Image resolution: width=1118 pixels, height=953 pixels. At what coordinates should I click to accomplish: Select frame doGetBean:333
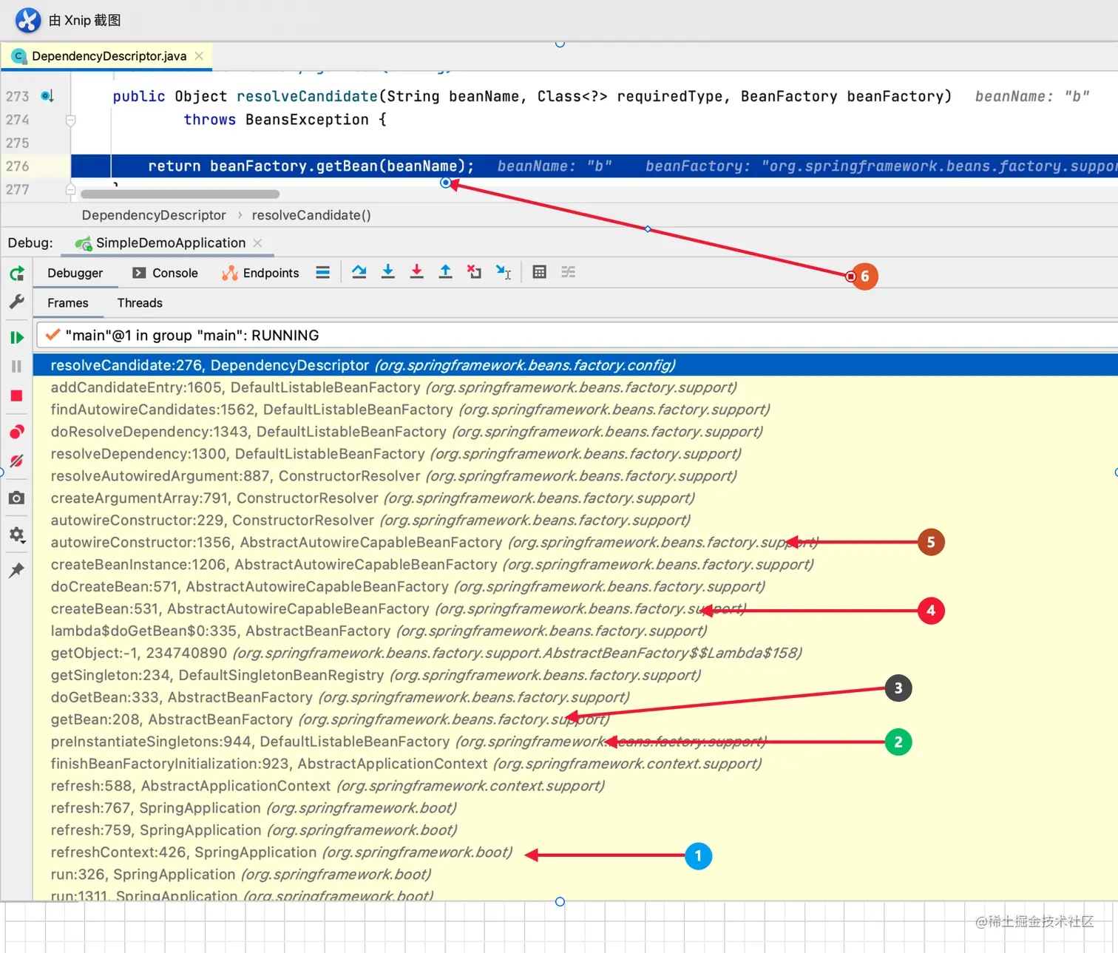pos(575,698)
